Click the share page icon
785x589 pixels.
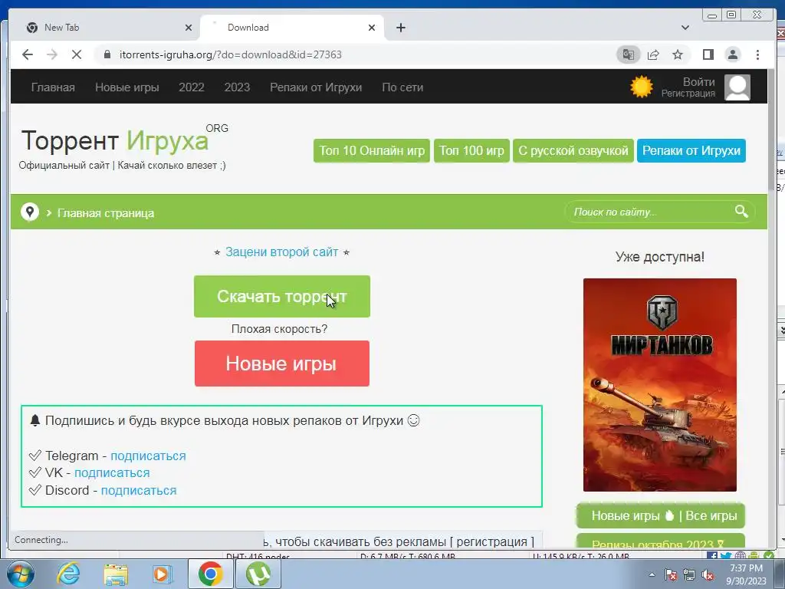click(653, 54)
